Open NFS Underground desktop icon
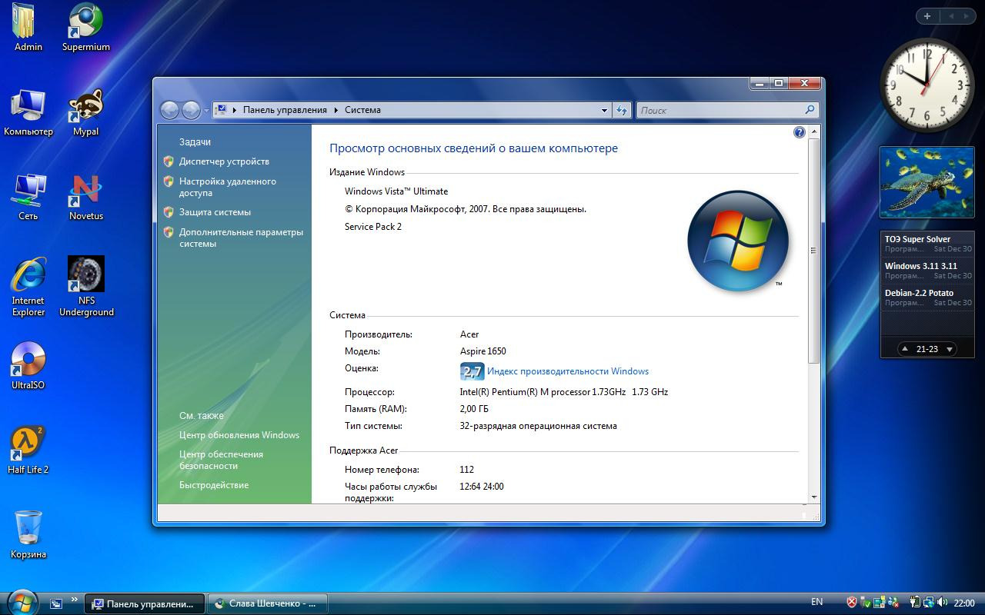Screen dimensions: 985x615 pos(85,275)
